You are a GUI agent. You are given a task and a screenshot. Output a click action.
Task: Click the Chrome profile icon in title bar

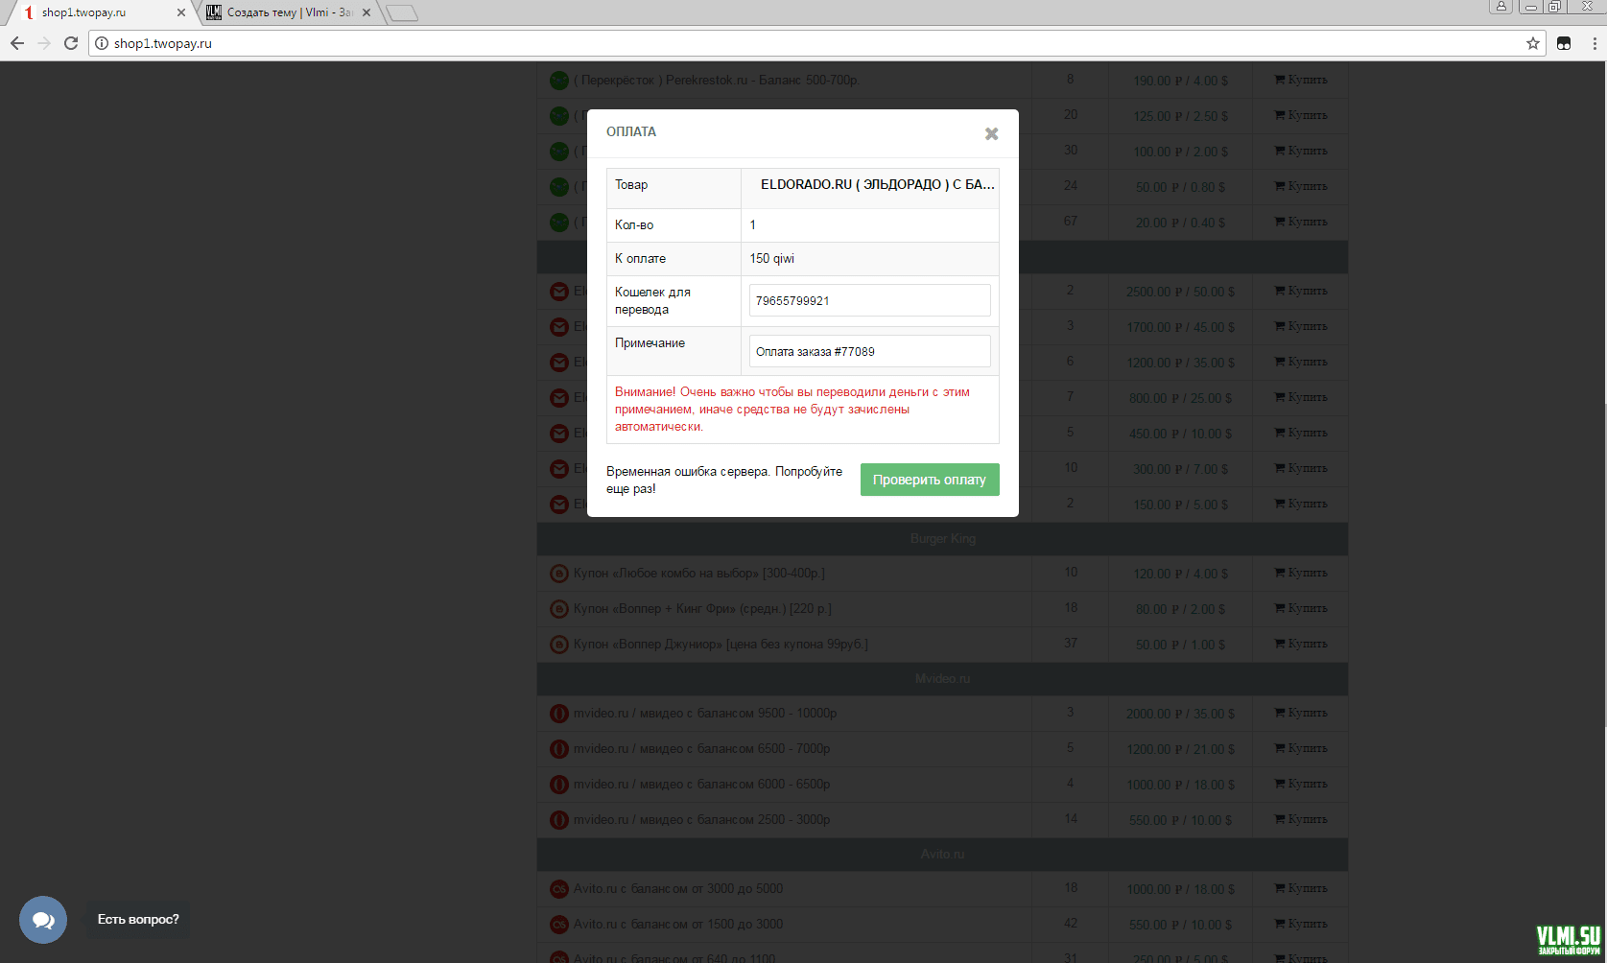(x=1501, y=7)
